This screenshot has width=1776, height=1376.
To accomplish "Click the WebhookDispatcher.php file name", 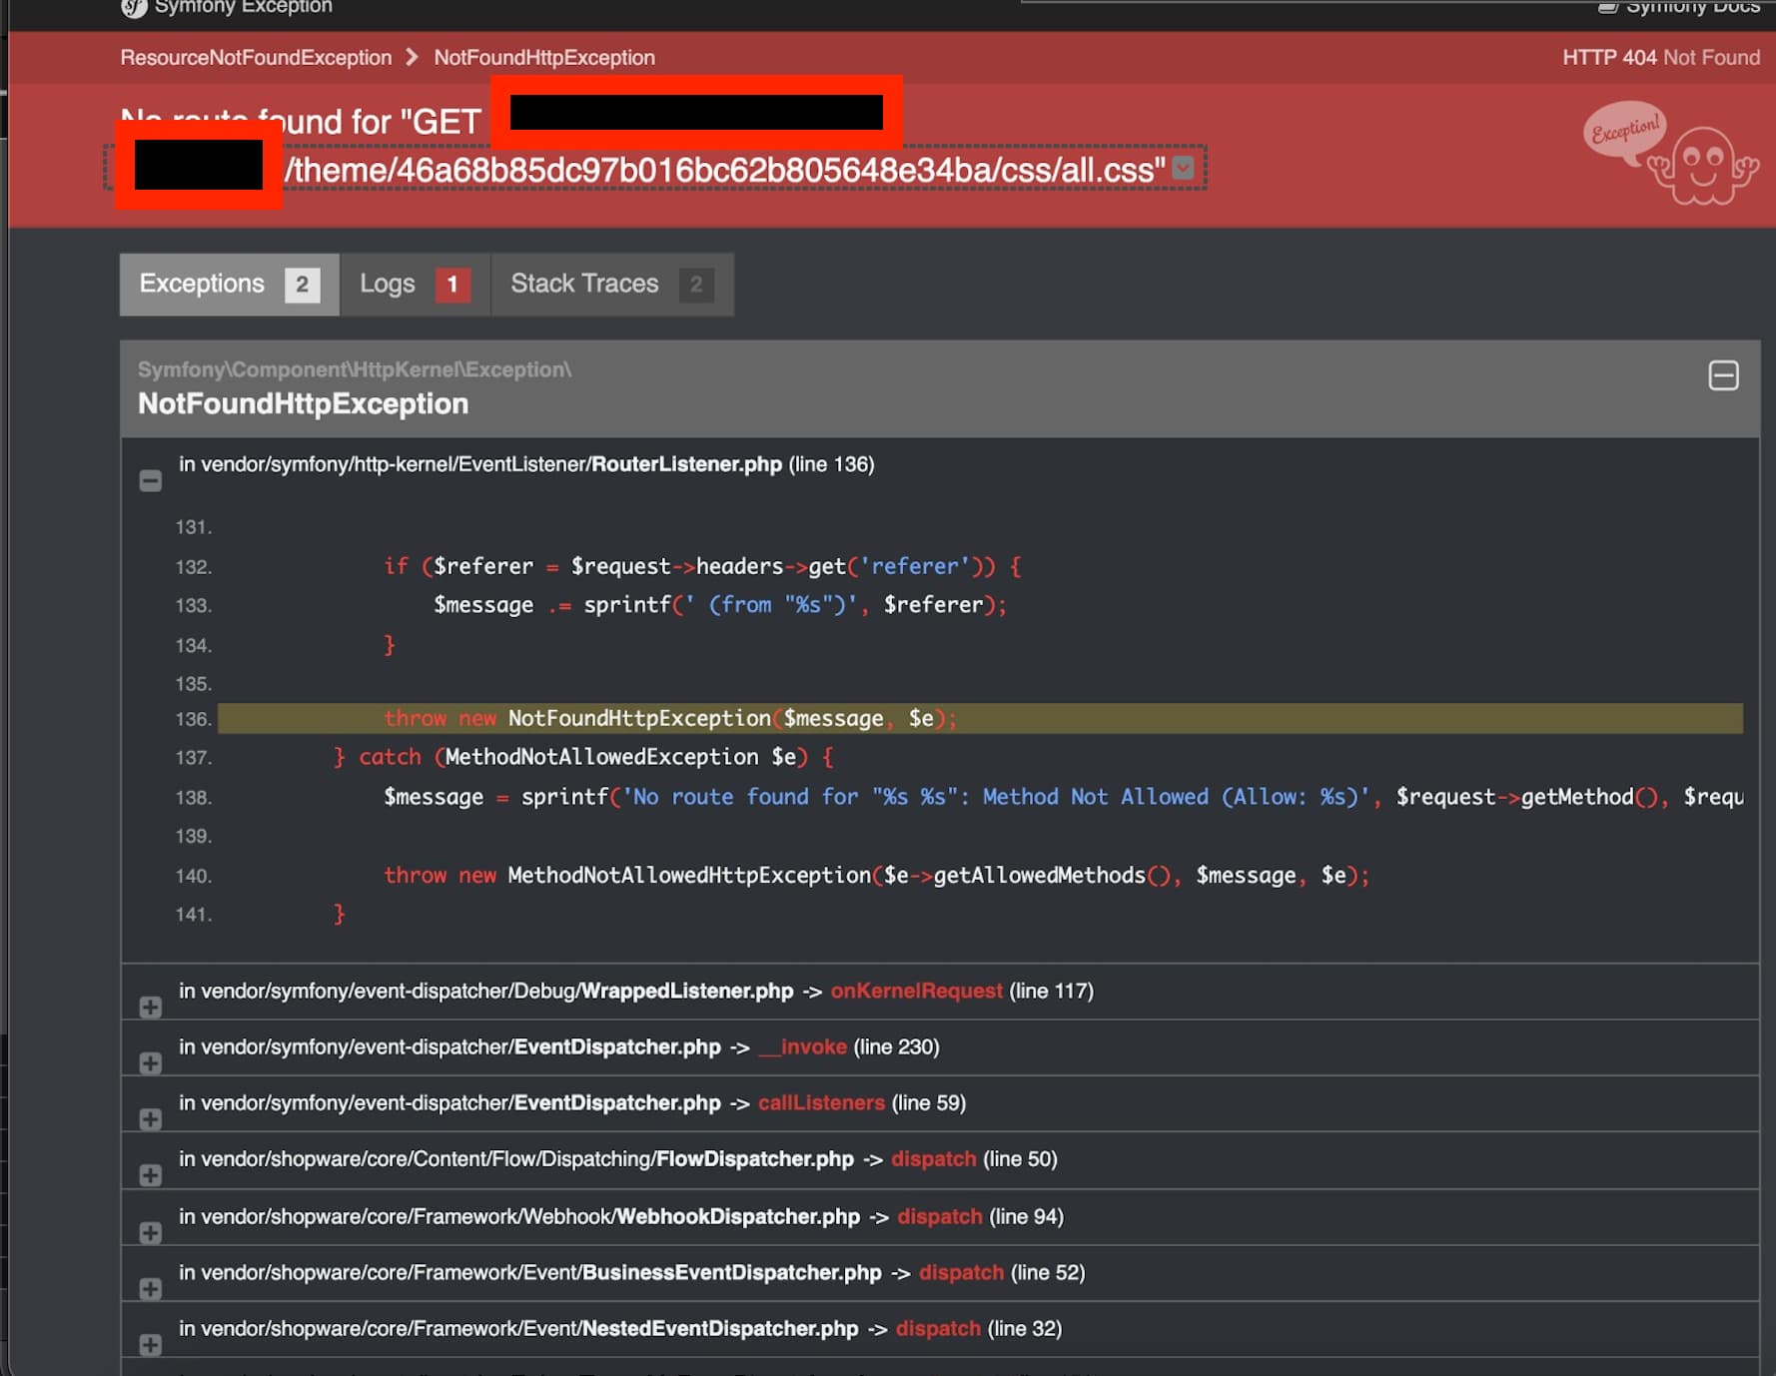I will (x=738, y=1216).
